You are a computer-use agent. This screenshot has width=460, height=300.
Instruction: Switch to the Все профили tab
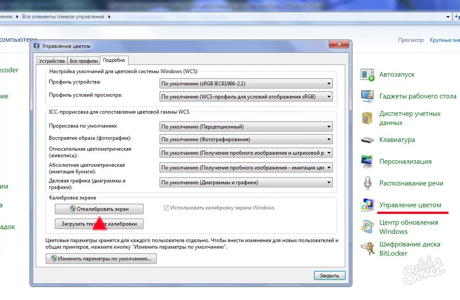pyautogui.click(x=84, y=61)
